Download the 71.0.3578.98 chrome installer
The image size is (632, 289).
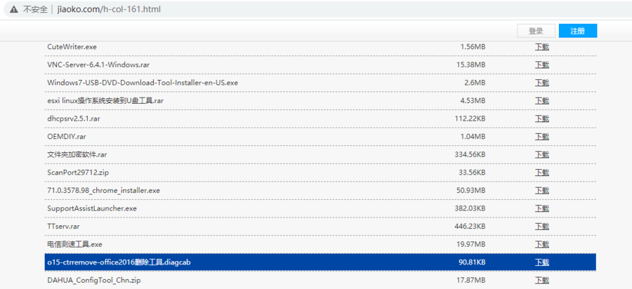click(x=542, y=190)
